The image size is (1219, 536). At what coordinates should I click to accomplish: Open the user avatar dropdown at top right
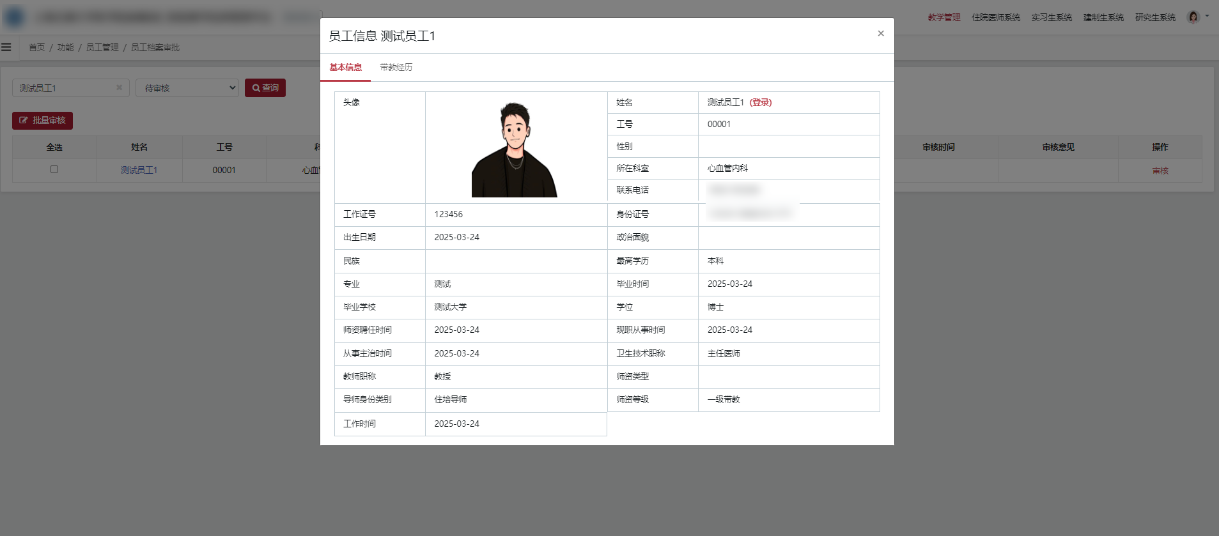(1198, 17)
